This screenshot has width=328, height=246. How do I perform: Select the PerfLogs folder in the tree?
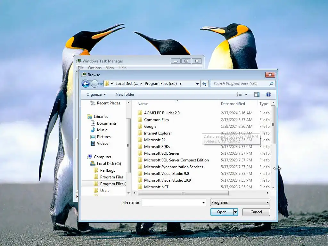click(x=105, y=170)
